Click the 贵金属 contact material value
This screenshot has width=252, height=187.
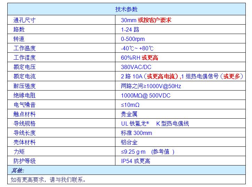coord(129,114)
